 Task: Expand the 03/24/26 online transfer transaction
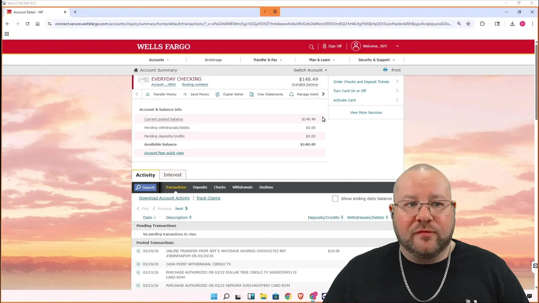coord(138,251)
